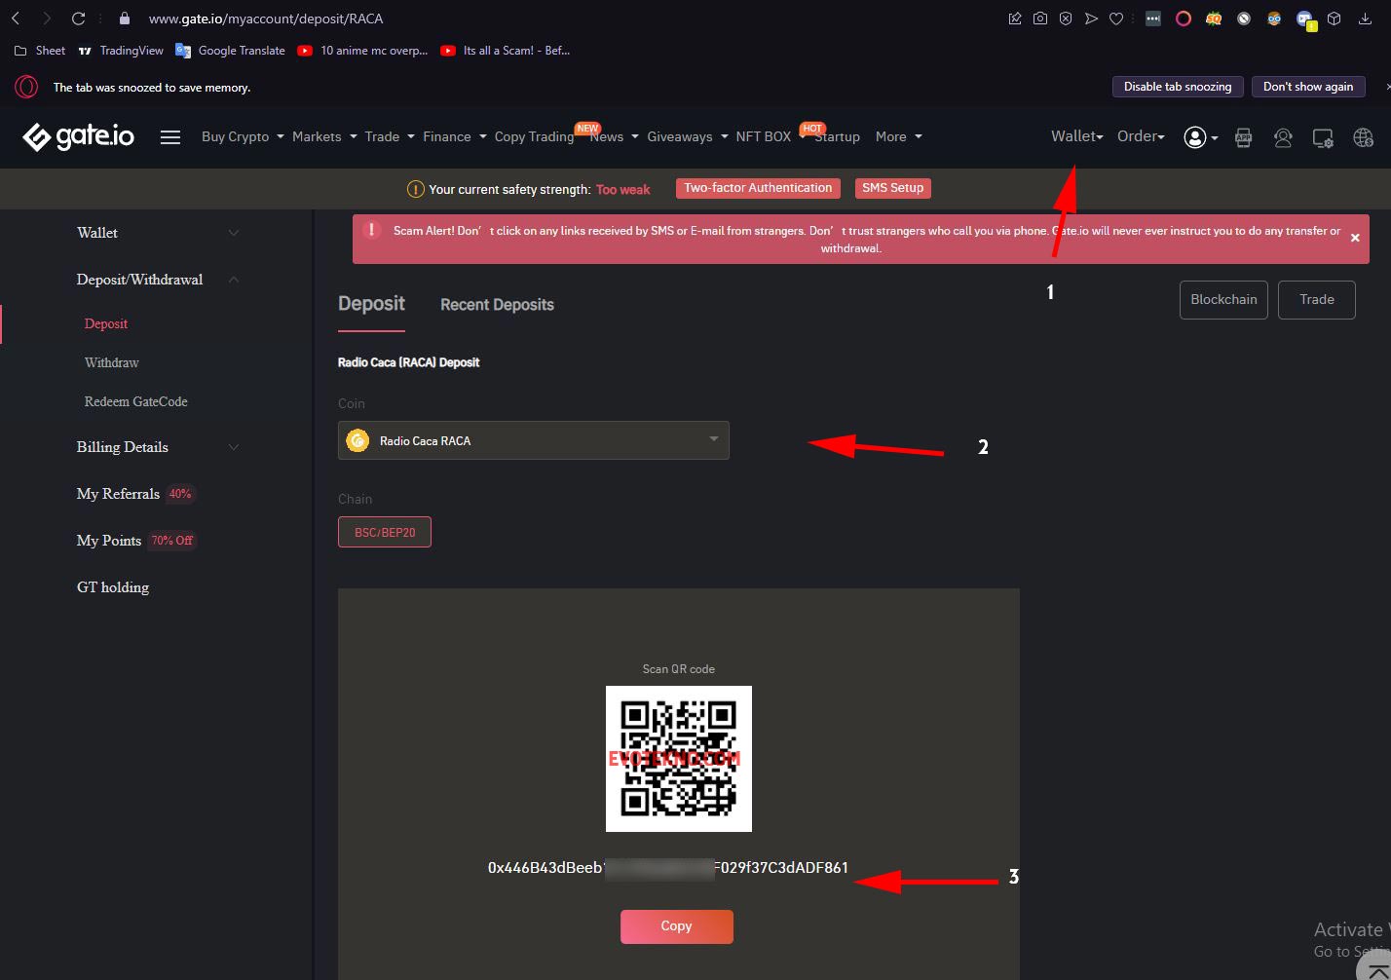Open the Radio Caca RACA coin dropdown
The image size is (1391, 980).
[533, 440]
